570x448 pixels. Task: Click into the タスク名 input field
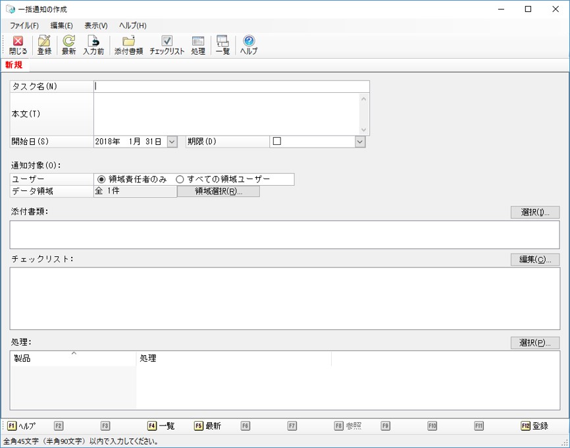point(231,86)
